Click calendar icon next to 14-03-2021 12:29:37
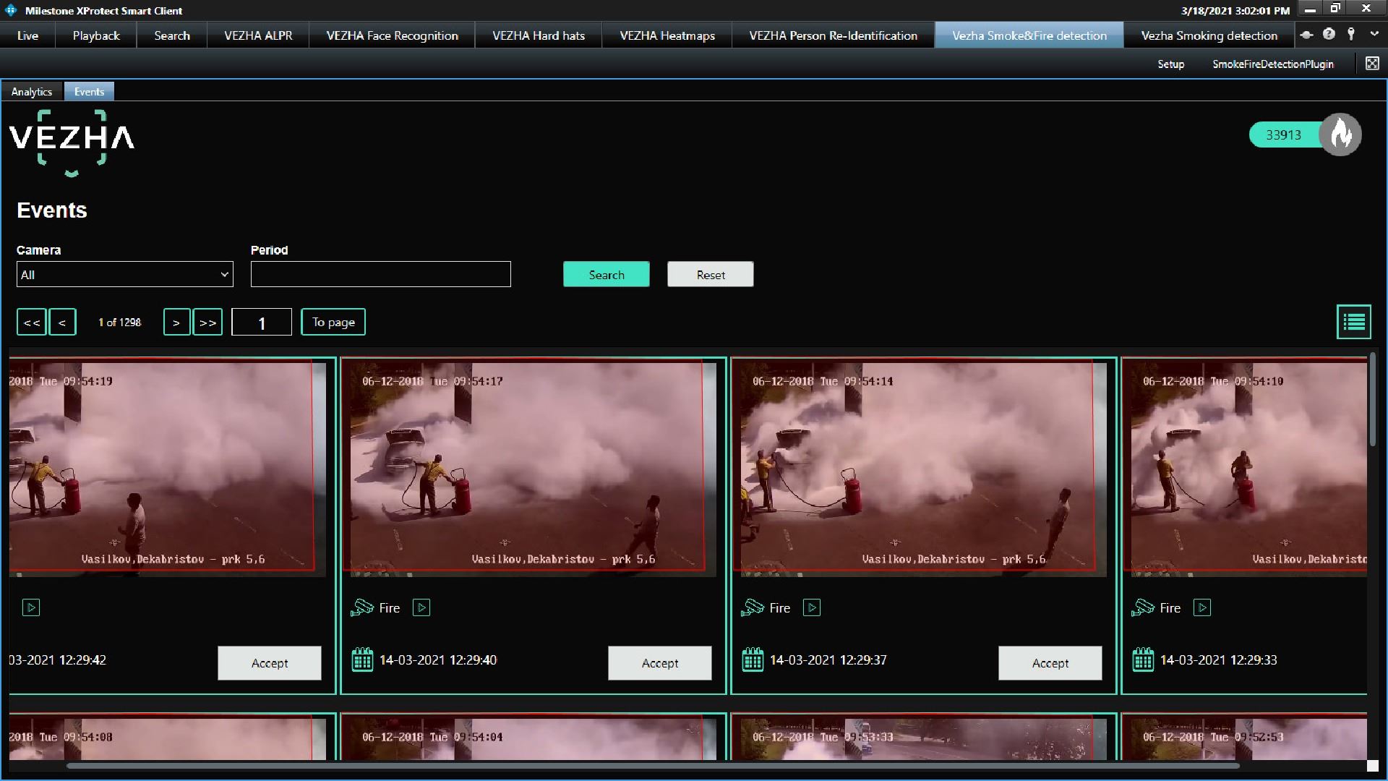1388x781 pixels. [753, 660]
